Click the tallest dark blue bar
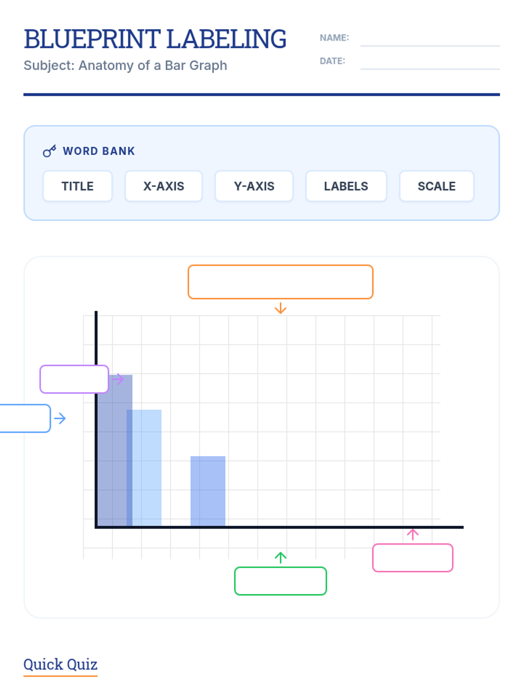 point(115,450)
